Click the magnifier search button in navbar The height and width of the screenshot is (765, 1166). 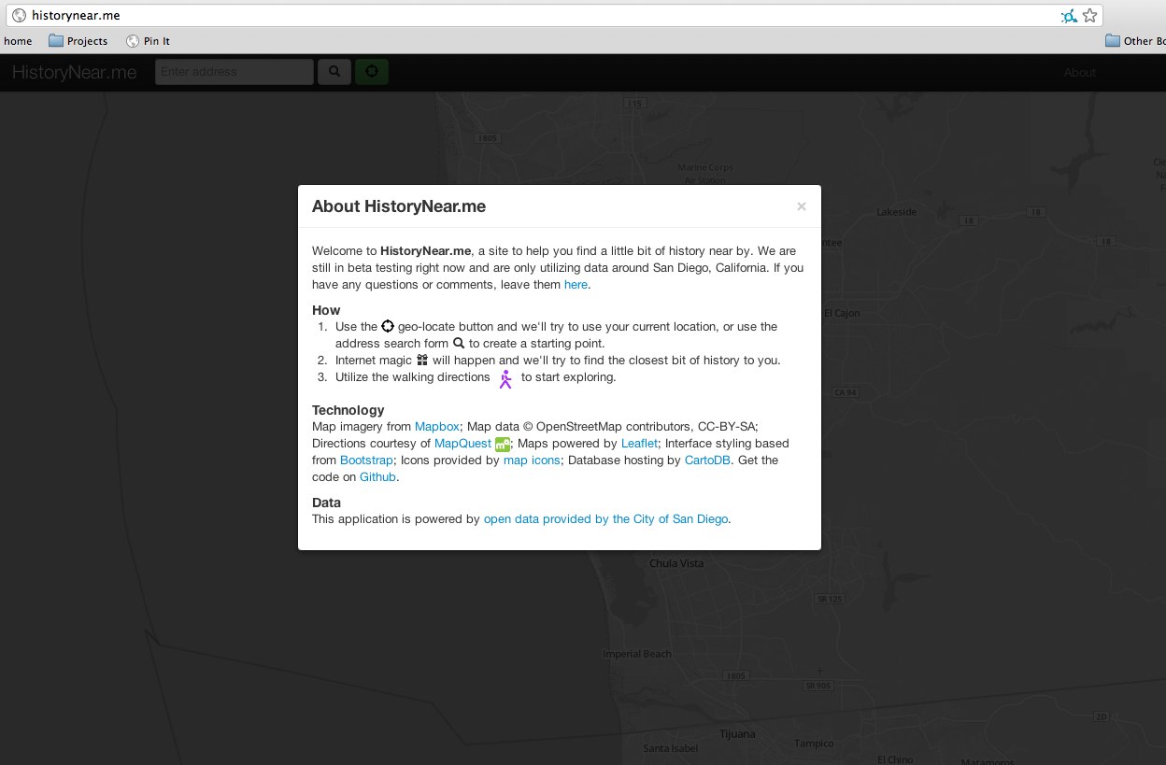[x=334, y=72]
